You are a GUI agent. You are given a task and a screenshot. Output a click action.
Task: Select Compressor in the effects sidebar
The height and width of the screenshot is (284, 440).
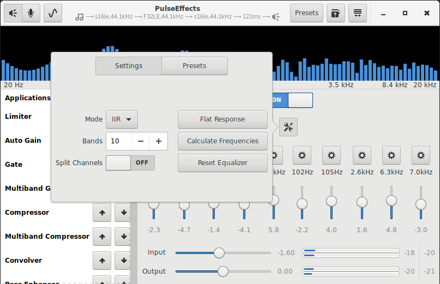(27, 213)
